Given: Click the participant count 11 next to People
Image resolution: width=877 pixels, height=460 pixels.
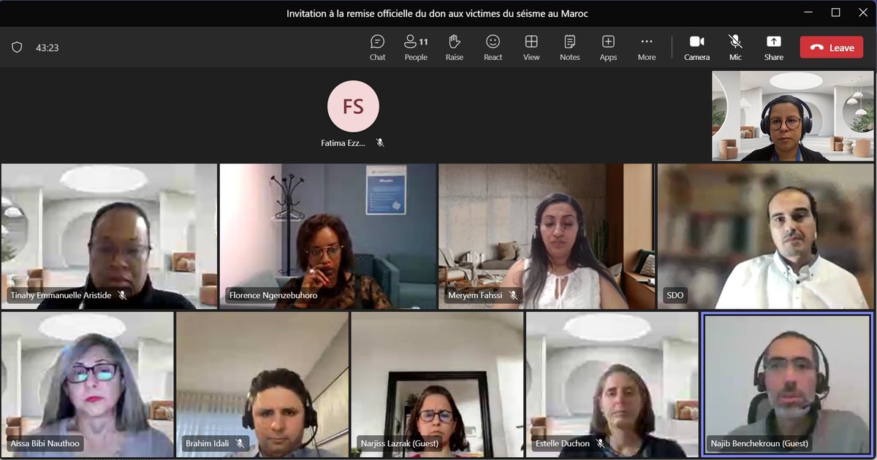Looking at the screenshot, I should tap(423, 42).
